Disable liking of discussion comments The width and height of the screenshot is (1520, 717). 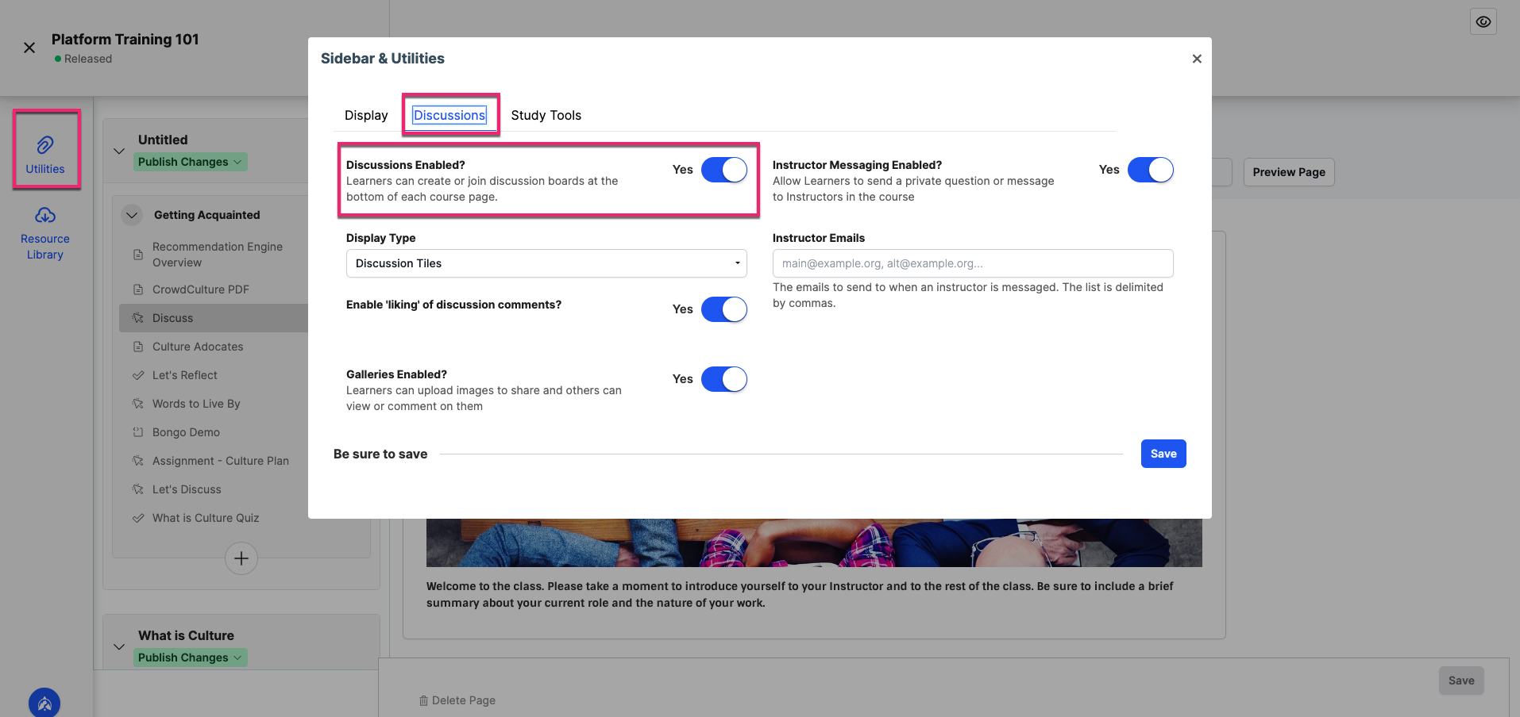pyautogui.click(x=723, y=309)
